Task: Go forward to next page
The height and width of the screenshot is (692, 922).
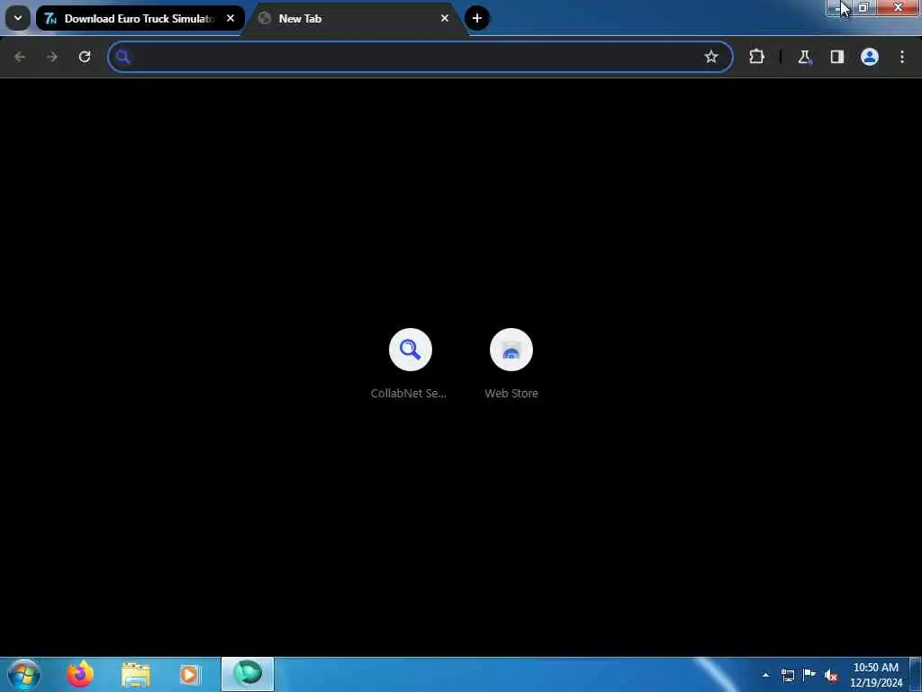Action: click(x=51, y=57)
